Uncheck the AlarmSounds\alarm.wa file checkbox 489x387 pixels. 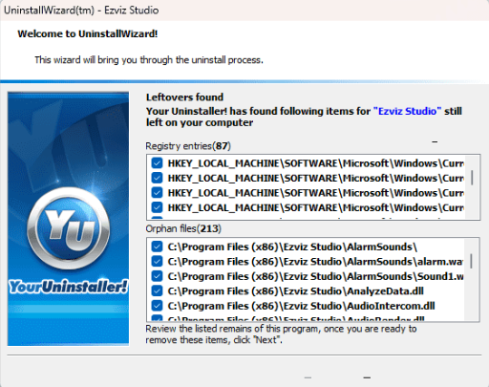(157, 262)
